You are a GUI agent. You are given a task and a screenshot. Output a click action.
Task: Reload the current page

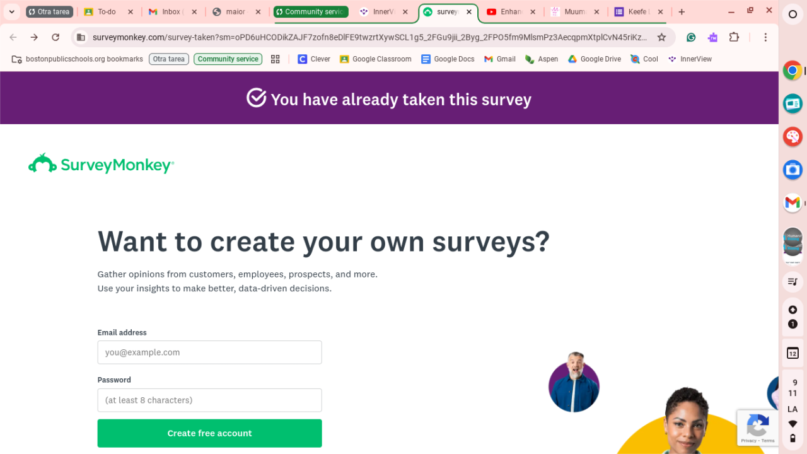(55, 37)
